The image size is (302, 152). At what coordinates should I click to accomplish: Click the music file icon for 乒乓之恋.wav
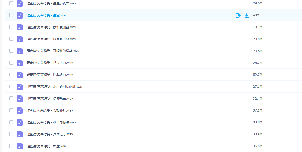20,134
